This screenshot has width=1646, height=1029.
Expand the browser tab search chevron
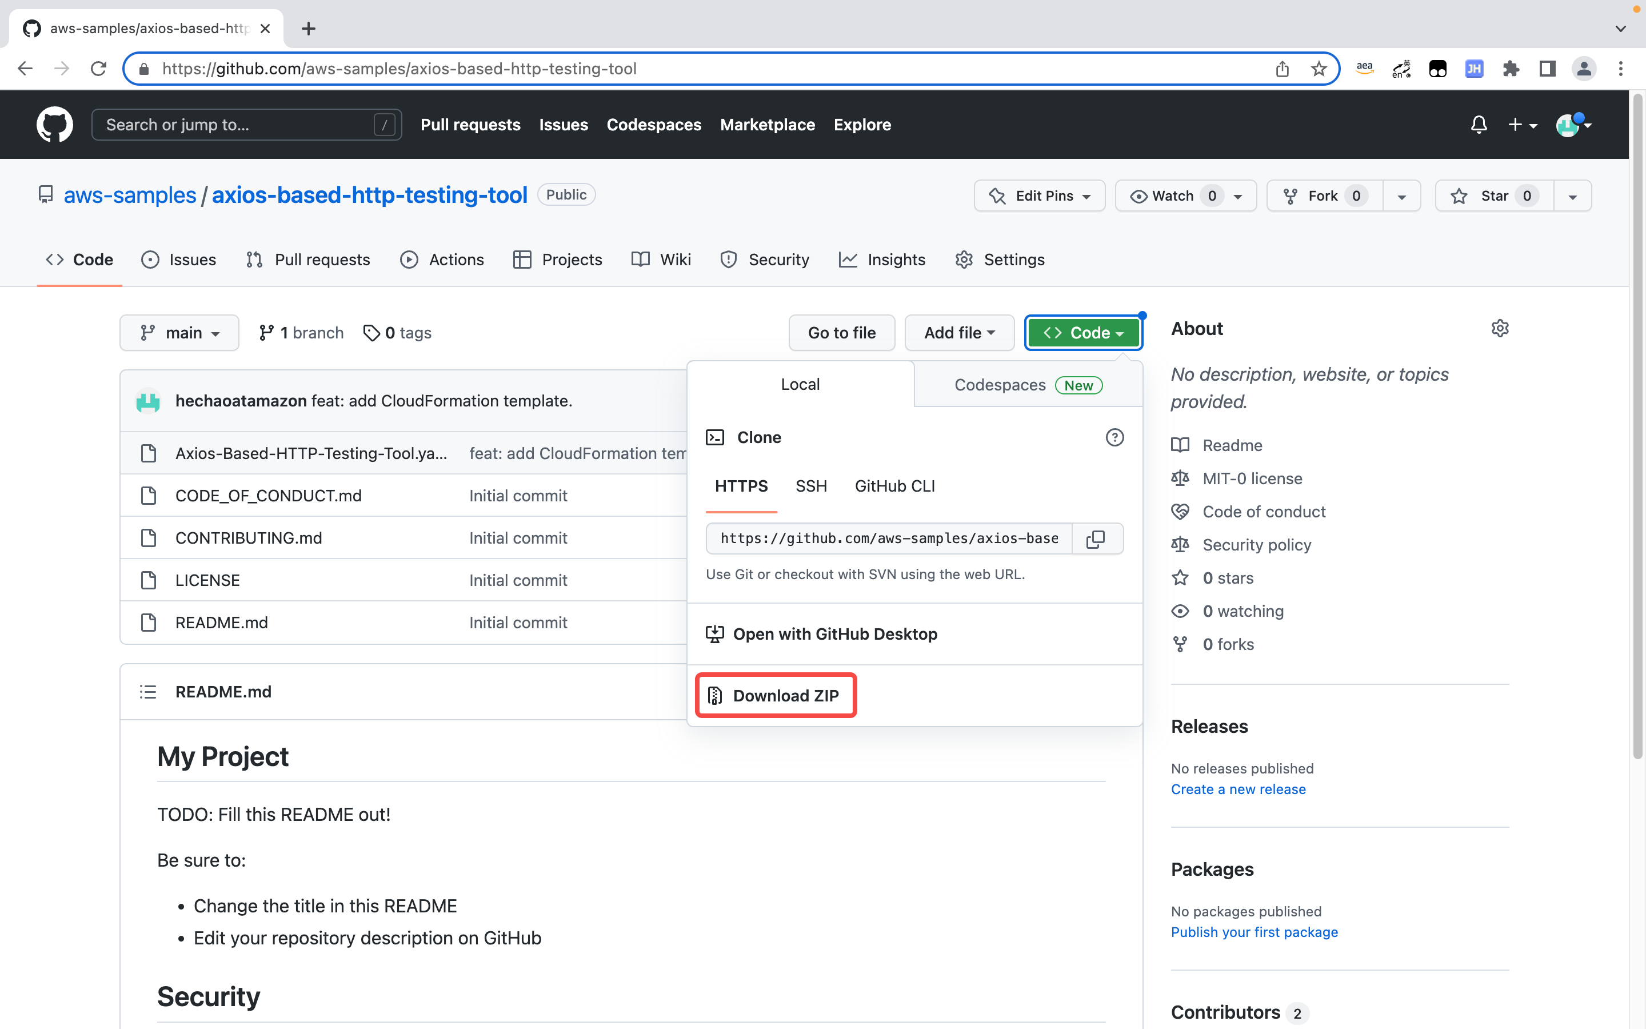pos(1620,29)
